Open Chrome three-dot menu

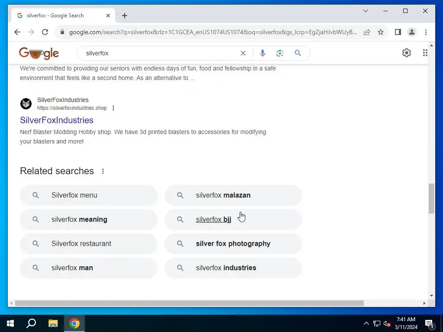426,32
